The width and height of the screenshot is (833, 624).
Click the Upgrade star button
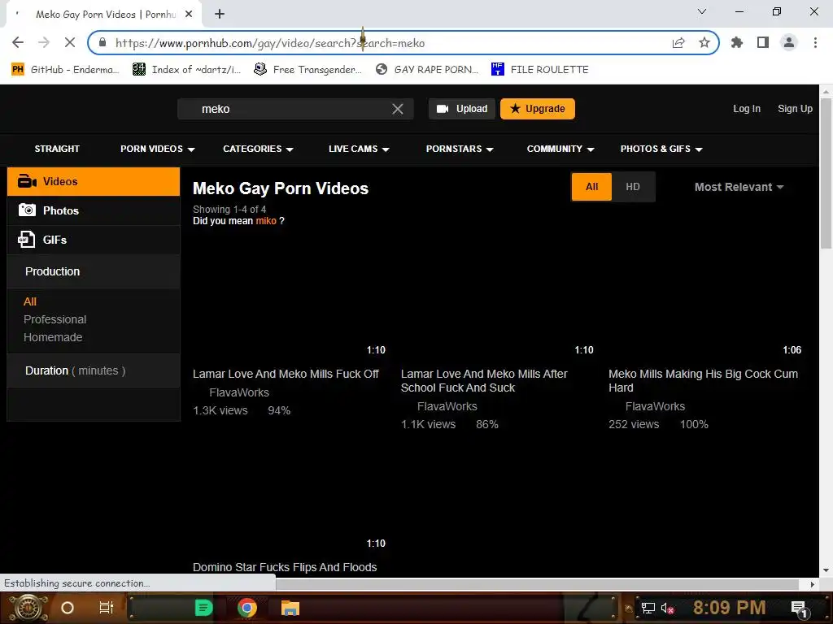(538, 109)
